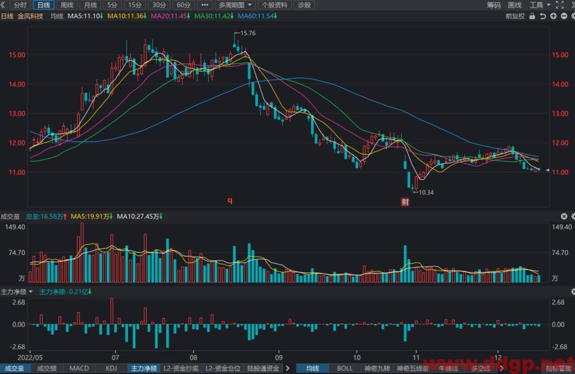Select the 主力净额 bottom tab
The height and width of the screenshot is (374, 575).
(144, 368)
